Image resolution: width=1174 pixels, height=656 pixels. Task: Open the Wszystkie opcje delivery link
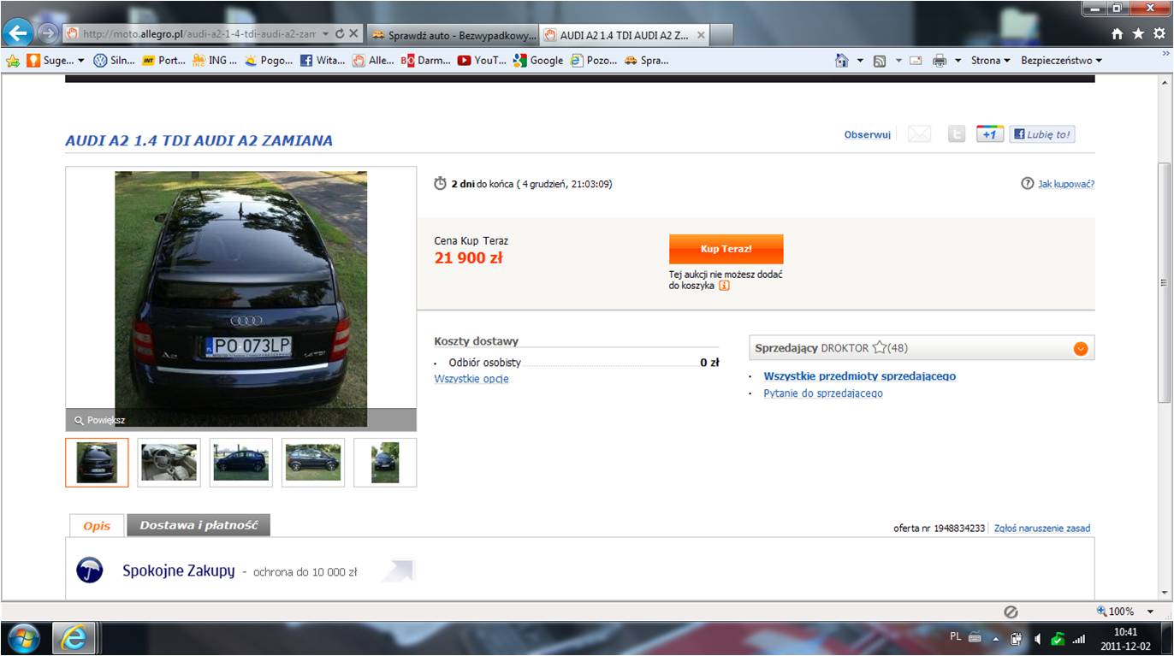471,379
